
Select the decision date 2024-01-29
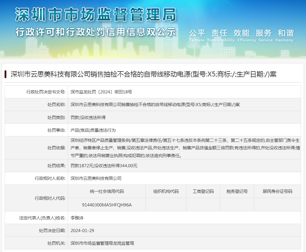(82, 230)
